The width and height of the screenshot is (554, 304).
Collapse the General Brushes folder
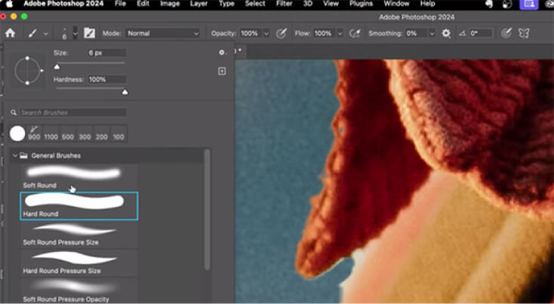pos(16,155)
